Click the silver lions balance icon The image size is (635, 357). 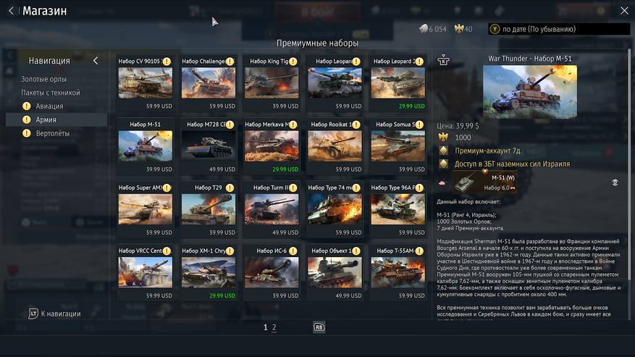pyautogui.click(x=424, y=29)
